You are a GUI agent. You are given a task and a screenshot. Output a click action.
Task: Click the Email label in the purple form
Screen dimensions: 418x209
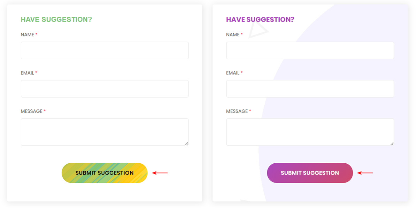click(233, 73)
